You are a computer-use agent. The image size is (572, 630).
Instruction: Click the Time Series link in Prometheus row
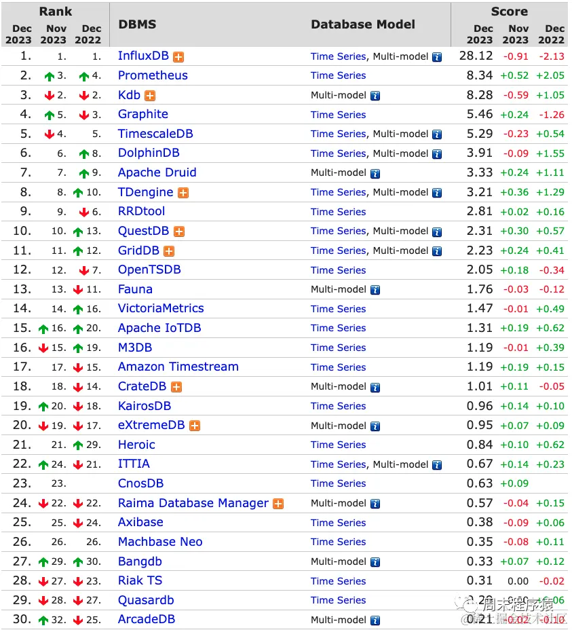pos(338,75)
